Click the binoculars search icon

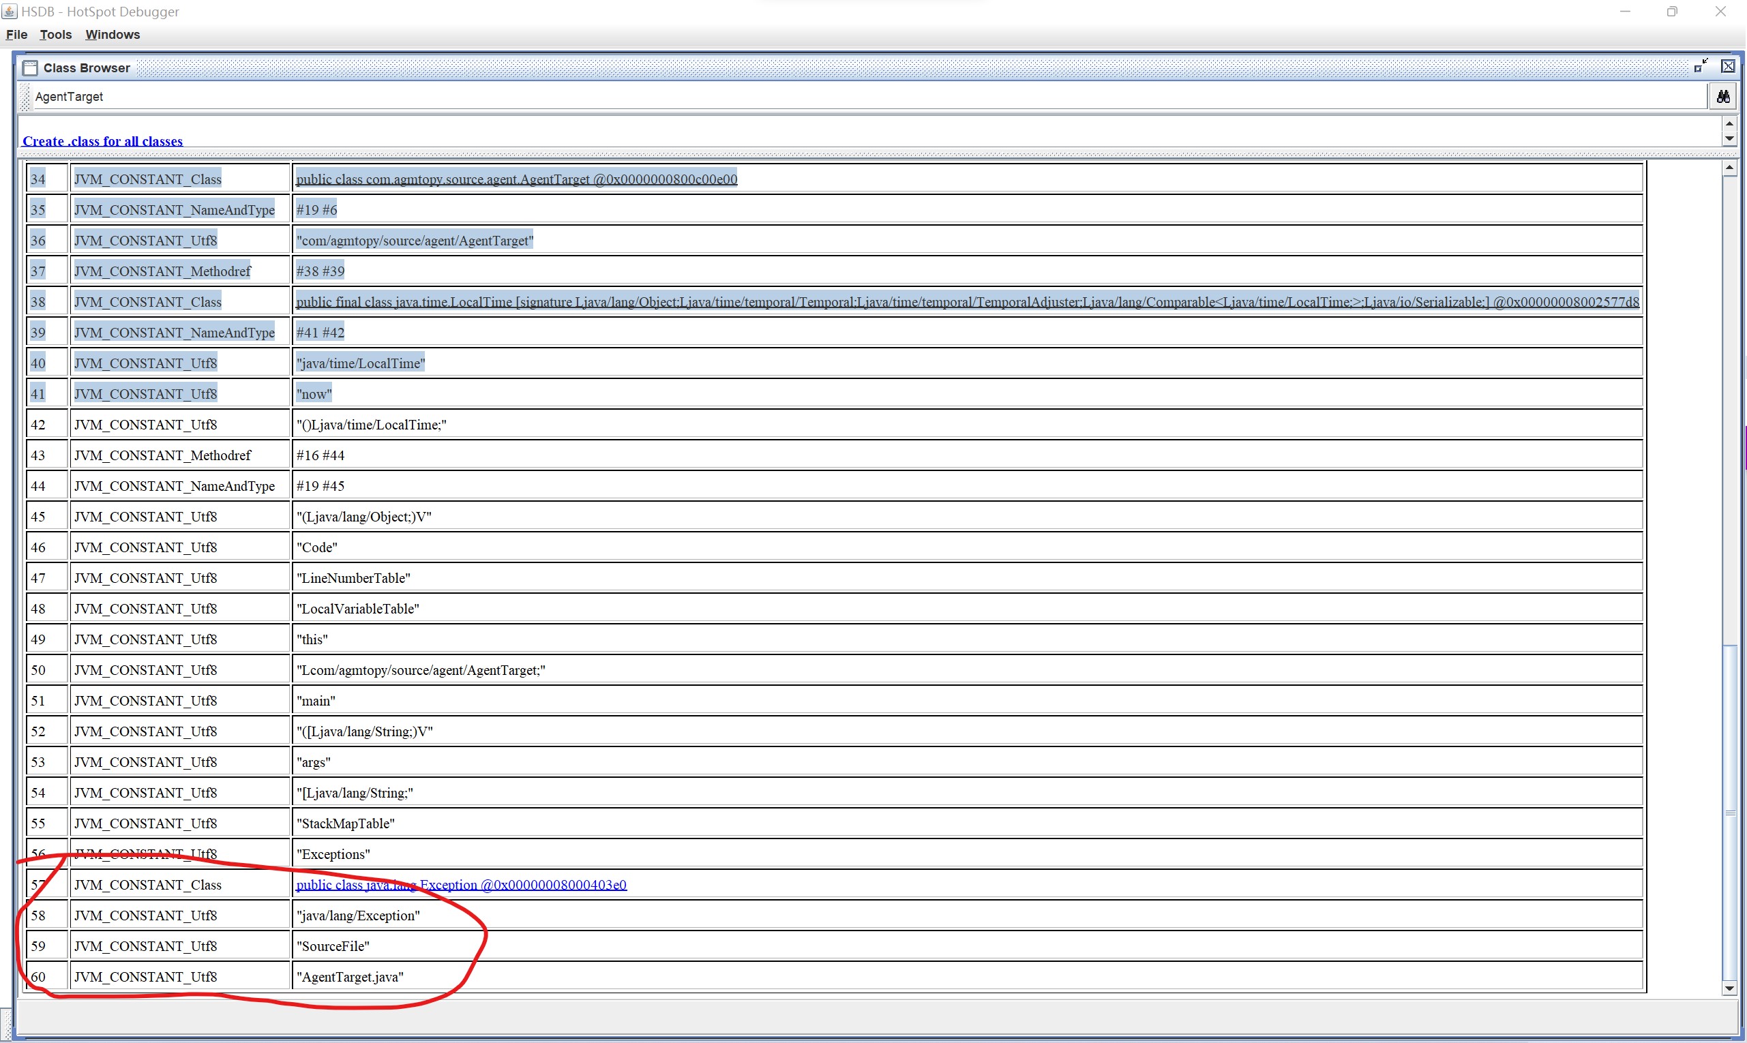[x=1722, y=96]
